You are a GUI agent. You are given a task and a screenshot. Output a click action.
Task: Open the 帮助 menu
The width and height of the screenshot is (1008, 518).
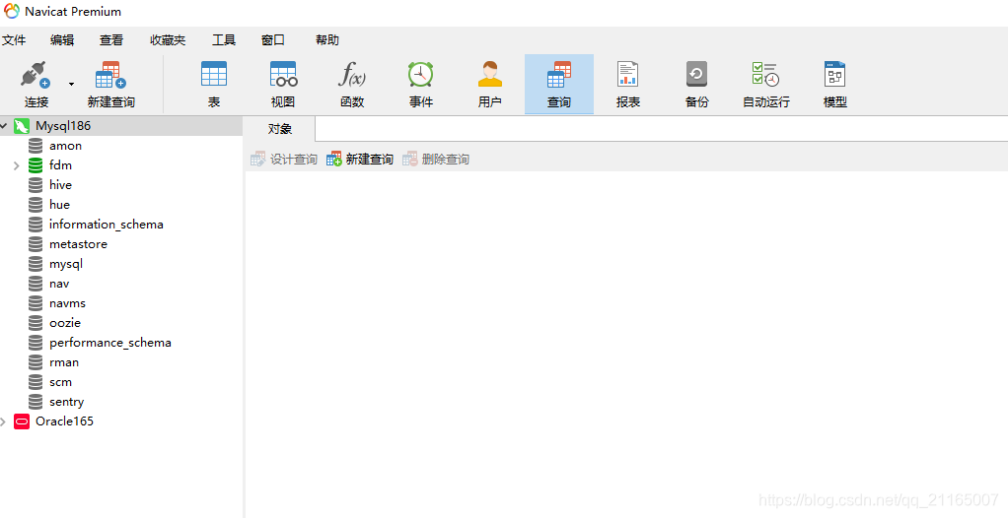327,39
